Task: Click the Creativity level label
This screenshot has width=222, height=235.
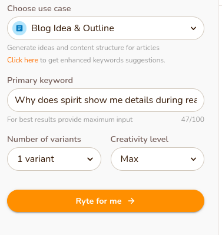Action: coord(140,139)
